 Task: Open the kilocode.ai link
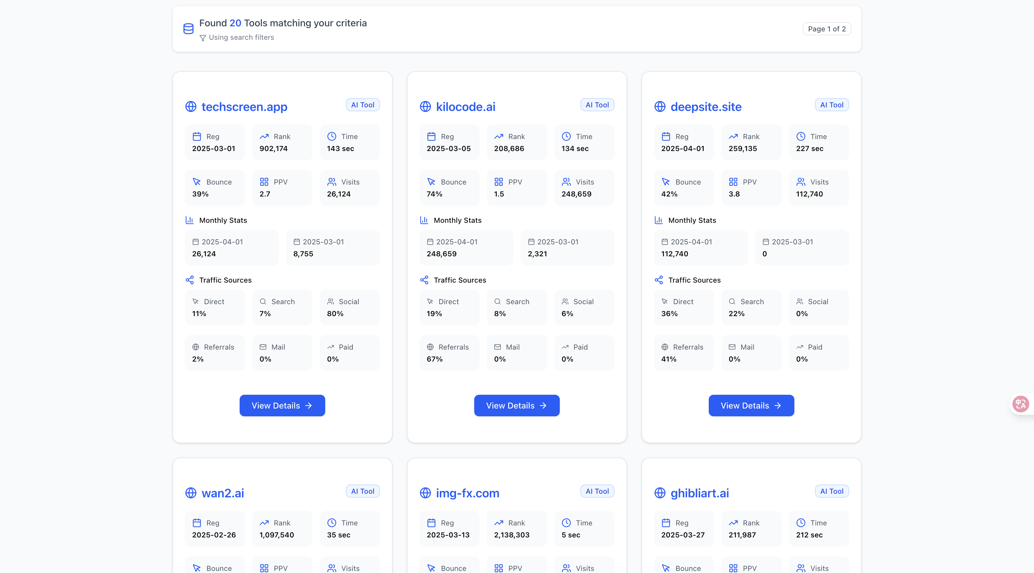(x=466, y=107)
